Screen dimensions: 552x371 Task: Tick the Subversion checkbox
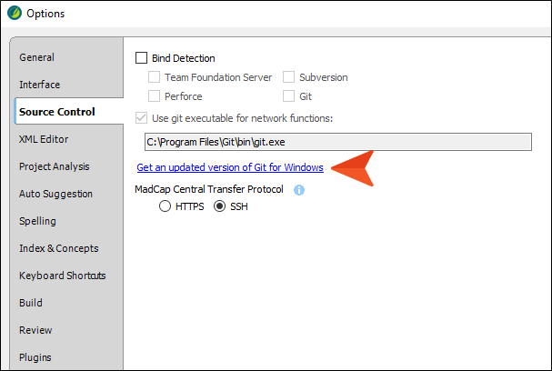[x=288, y=77]
